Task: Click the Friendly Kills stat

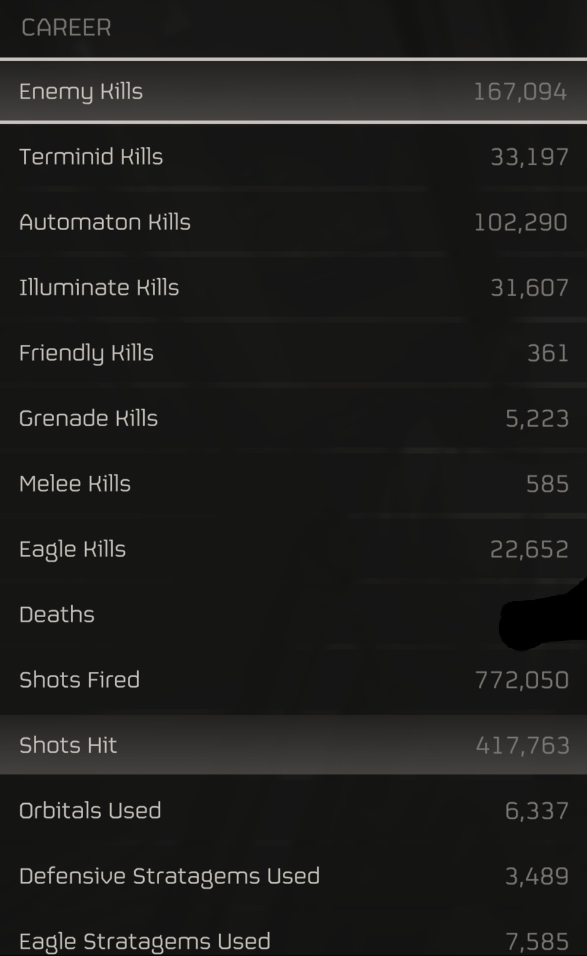Action: pyautogui.click(x=293, y=353)
